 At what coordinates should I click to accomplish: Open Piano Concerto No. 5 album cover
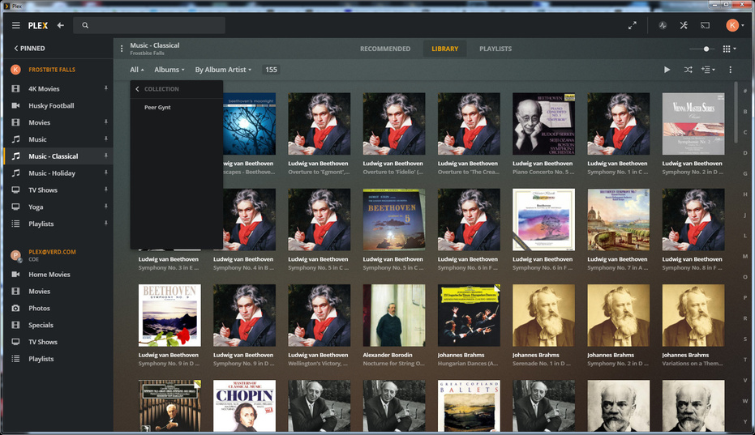(x=543, y=124)
